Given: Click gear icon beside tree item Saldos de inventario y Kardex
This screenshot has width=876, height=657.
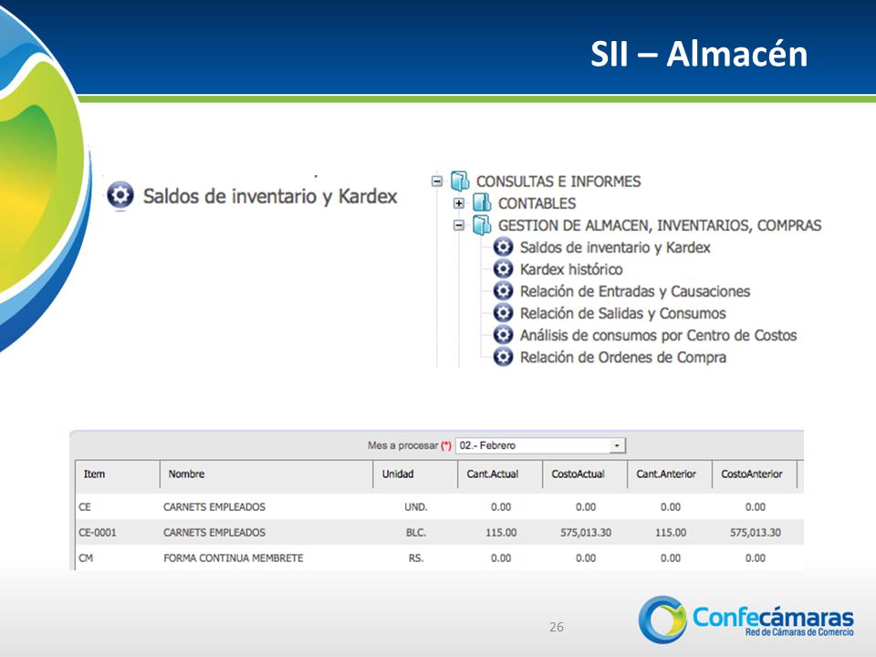Looking at the screenshot, I should point(503,247).
